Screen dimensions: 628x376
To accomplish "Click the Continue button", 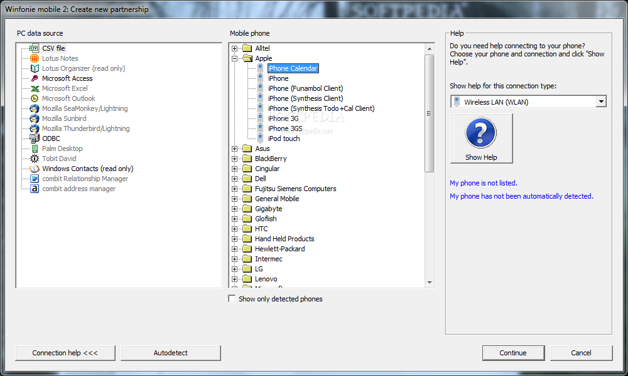I will [513, 353].
